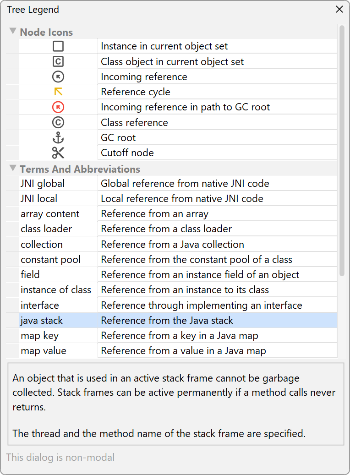Click the yellow reference cycle arrow icon

[58, 92]
